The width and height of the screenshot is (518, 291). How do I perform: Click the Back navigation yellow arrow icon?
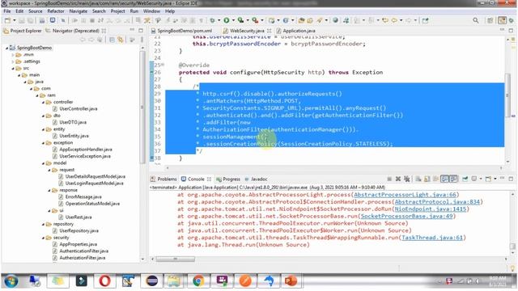pos(394,20)
